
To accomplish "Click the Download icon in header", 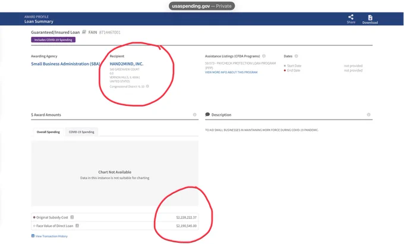I will click(370, 17).
